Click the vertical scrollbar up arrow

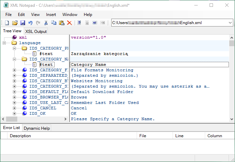click(232, 38)
